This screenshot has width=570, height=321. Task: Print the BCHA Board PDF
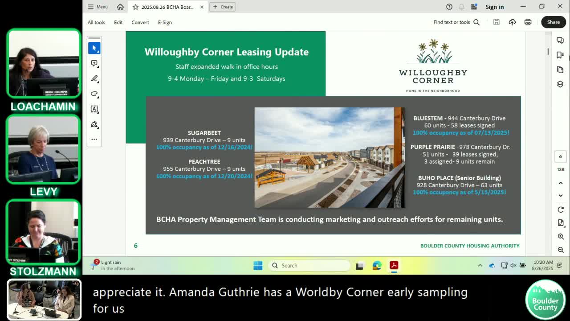click(x=528, y=22)
